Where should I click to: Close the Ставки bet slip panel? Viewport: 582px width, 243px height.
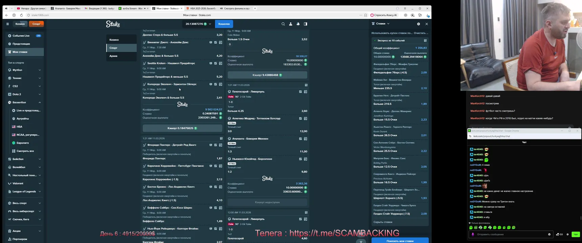tap(427, 24)
